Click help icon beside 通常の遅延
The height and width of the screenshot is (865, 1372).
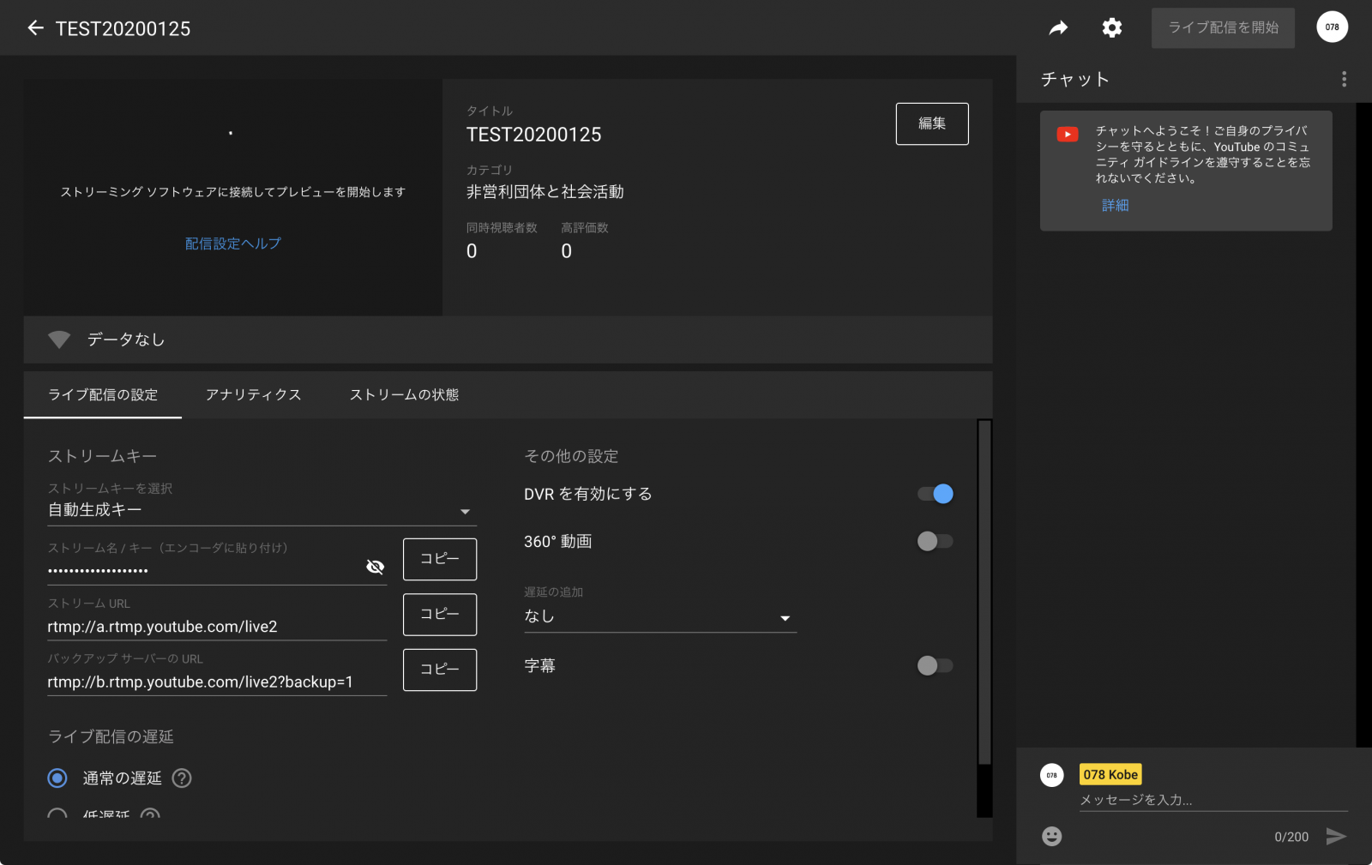(x=182, y=778)
